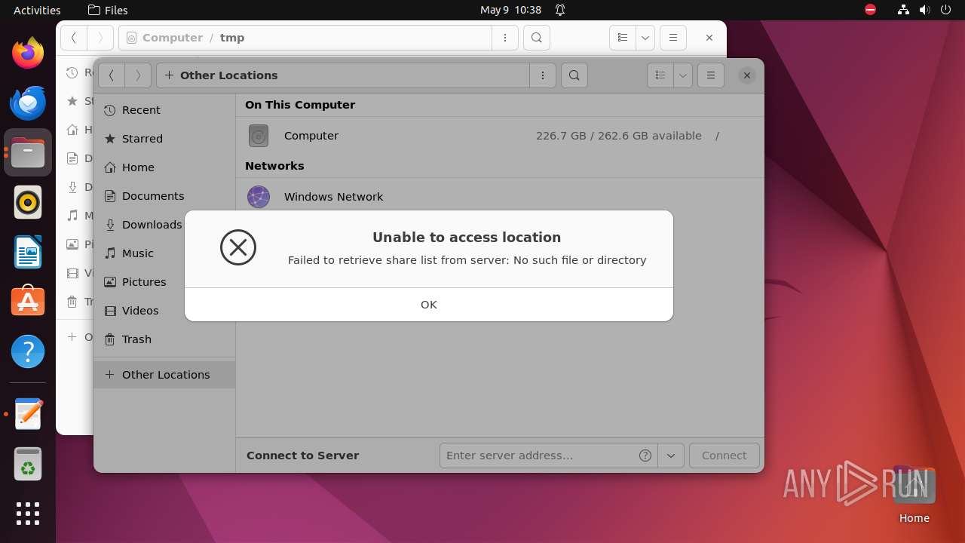The image size is (965, 543).
Task: Expand view options dropdown in Other Locations window
Action: [x=682, y=75]
